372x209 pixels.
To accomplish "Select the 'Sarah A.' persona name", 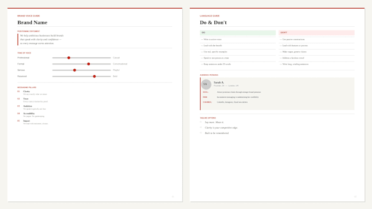I will click(219, 82).
